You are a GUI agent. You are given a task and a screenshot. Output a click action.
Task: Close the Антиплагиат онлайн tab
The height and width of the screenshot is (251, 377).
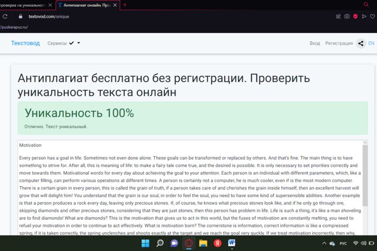pyautogui.click(x=115, y=5)
